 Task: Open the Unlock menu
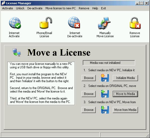click(x=20, y=8)
